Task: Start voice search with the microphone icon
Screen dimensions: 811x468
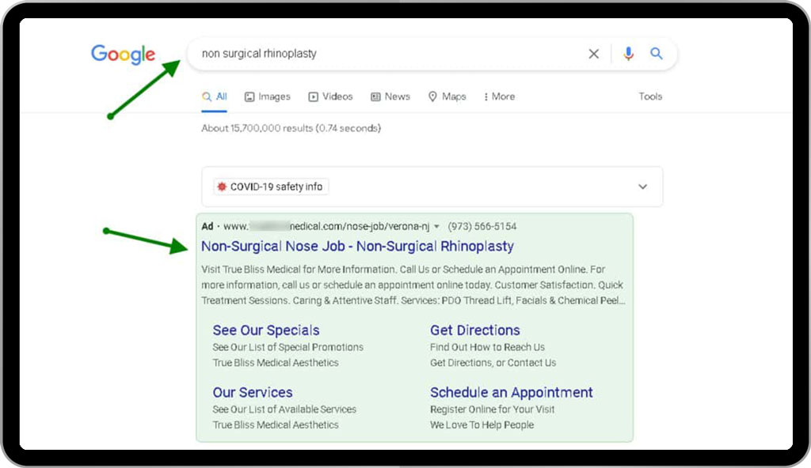Action: click(x=628, y=54)
